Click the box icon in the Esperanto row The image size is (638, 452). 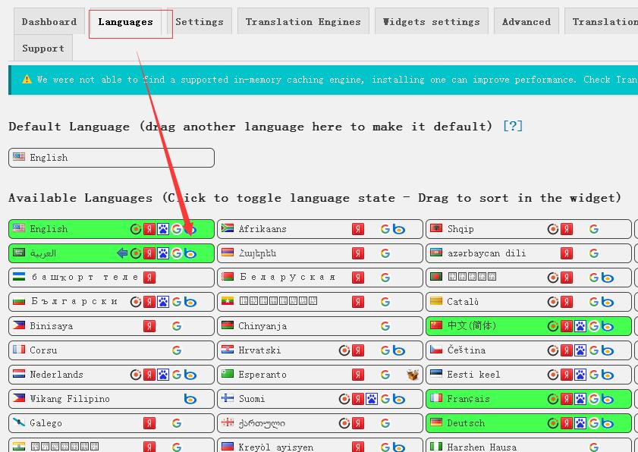(x=413, y=375)
